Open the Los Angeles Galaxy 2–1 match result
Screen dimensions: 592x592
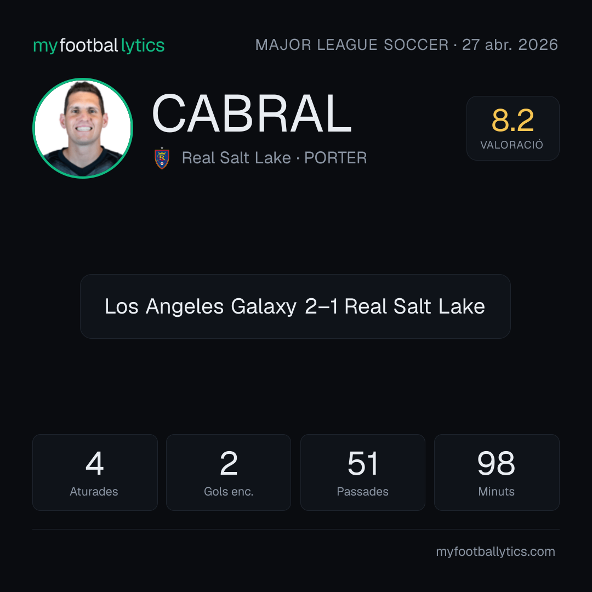pos(295,306)
